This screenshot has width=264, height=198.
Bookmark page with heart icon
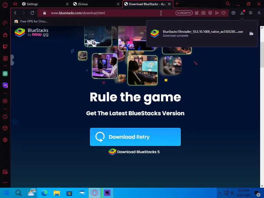point(224,13)
